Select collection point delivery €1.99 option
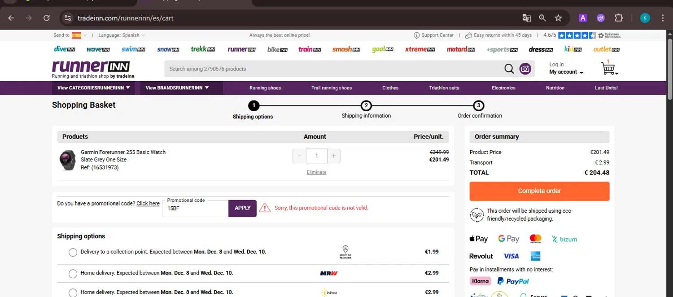 pos(73,252)
